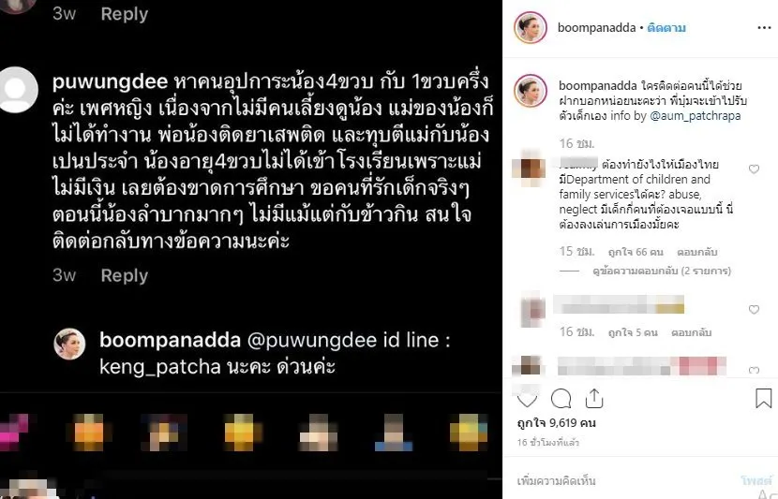
Task: Like the post with heart icon
Action: pos(527,400)
